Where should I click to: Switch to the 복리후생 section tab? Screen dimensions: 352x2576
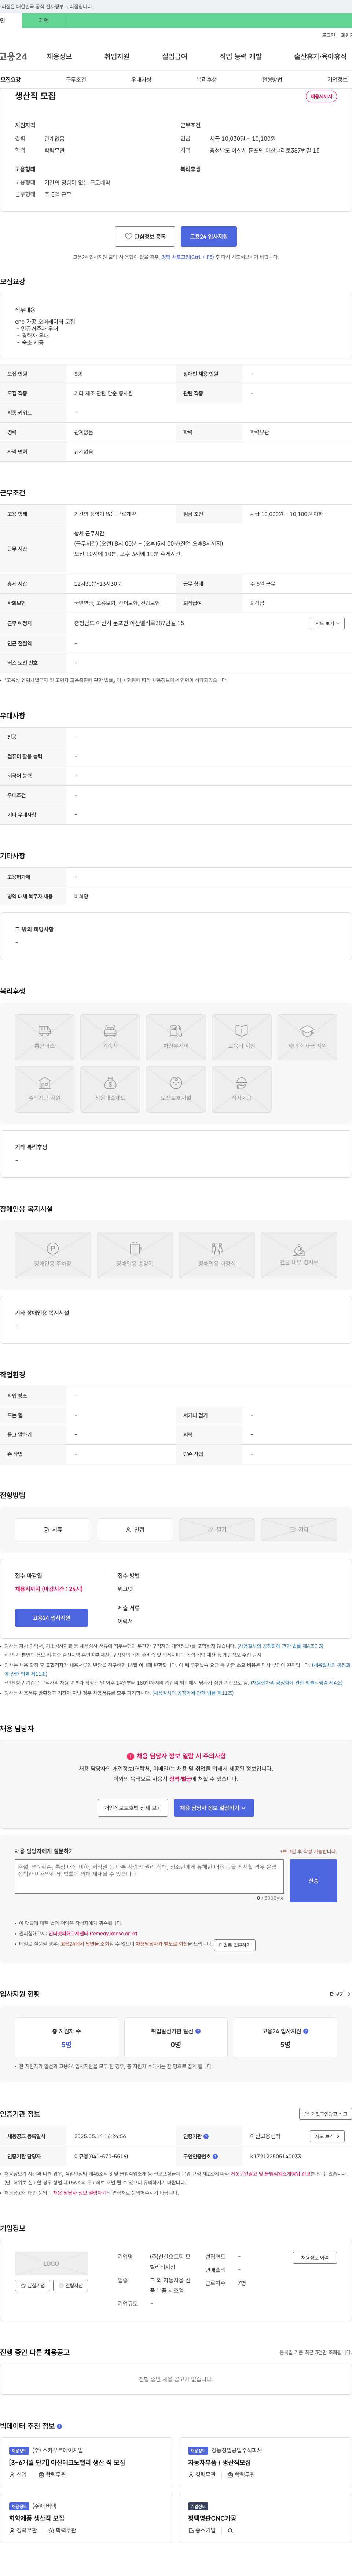(x=207, y=80)
